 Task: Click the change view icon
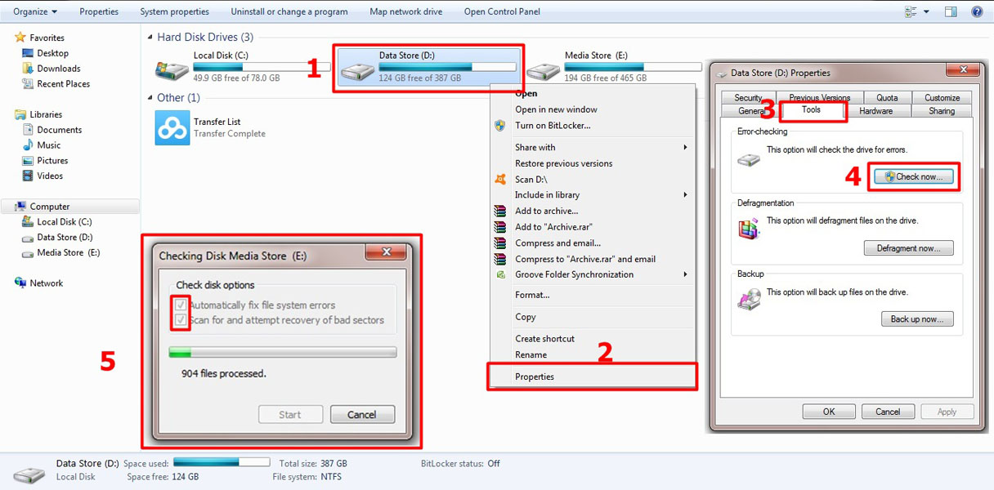(x=911, y=11)
